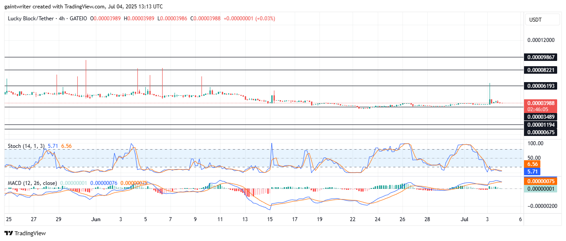566x241 pixels.
Task: Click the Lucky Block/Tether symbol title
Action: pyautogui.click(x=30, y=19)
